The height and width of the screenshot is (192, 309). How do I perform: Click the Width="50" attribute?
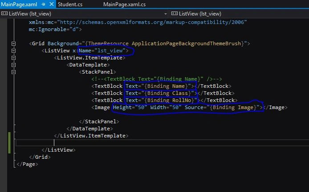pyautogui.click(x=166, y=107)
